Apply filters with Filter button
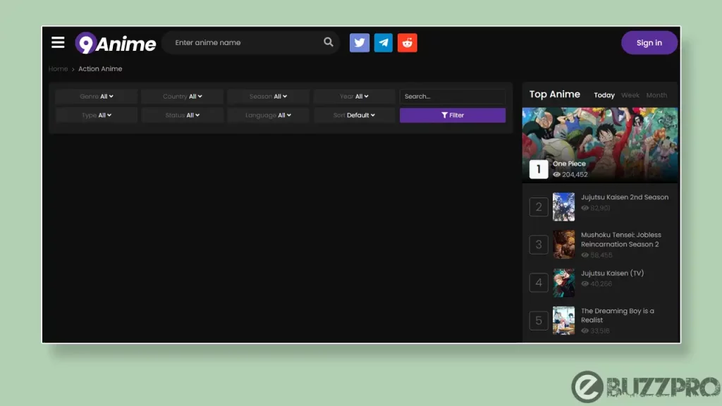Screen dimensions: 722x406 coord(453,115)
